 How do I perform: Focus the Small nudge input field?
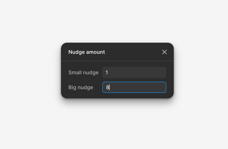(x=134, y=72)
